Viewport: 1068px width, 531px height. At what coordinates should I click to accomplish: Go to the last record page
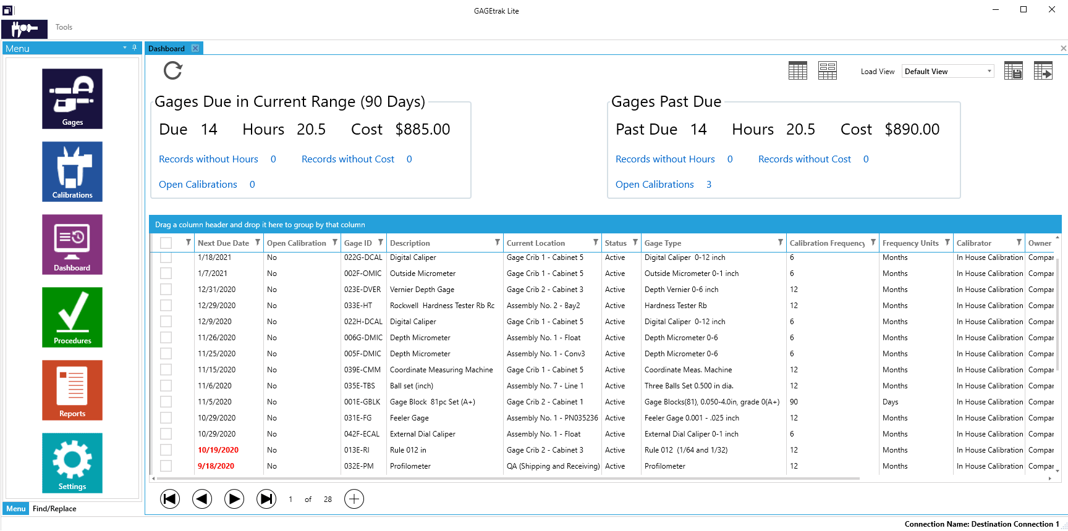point(266,499)
